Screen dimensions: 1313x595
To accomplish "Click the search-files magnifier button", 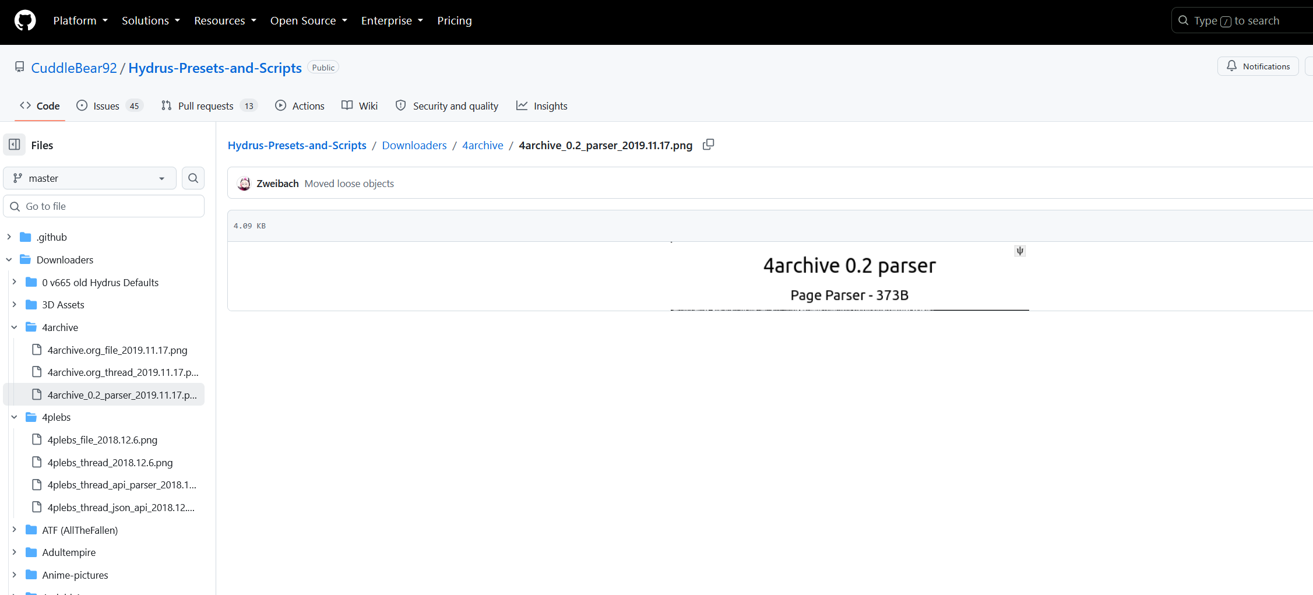I will pos(193,178).
